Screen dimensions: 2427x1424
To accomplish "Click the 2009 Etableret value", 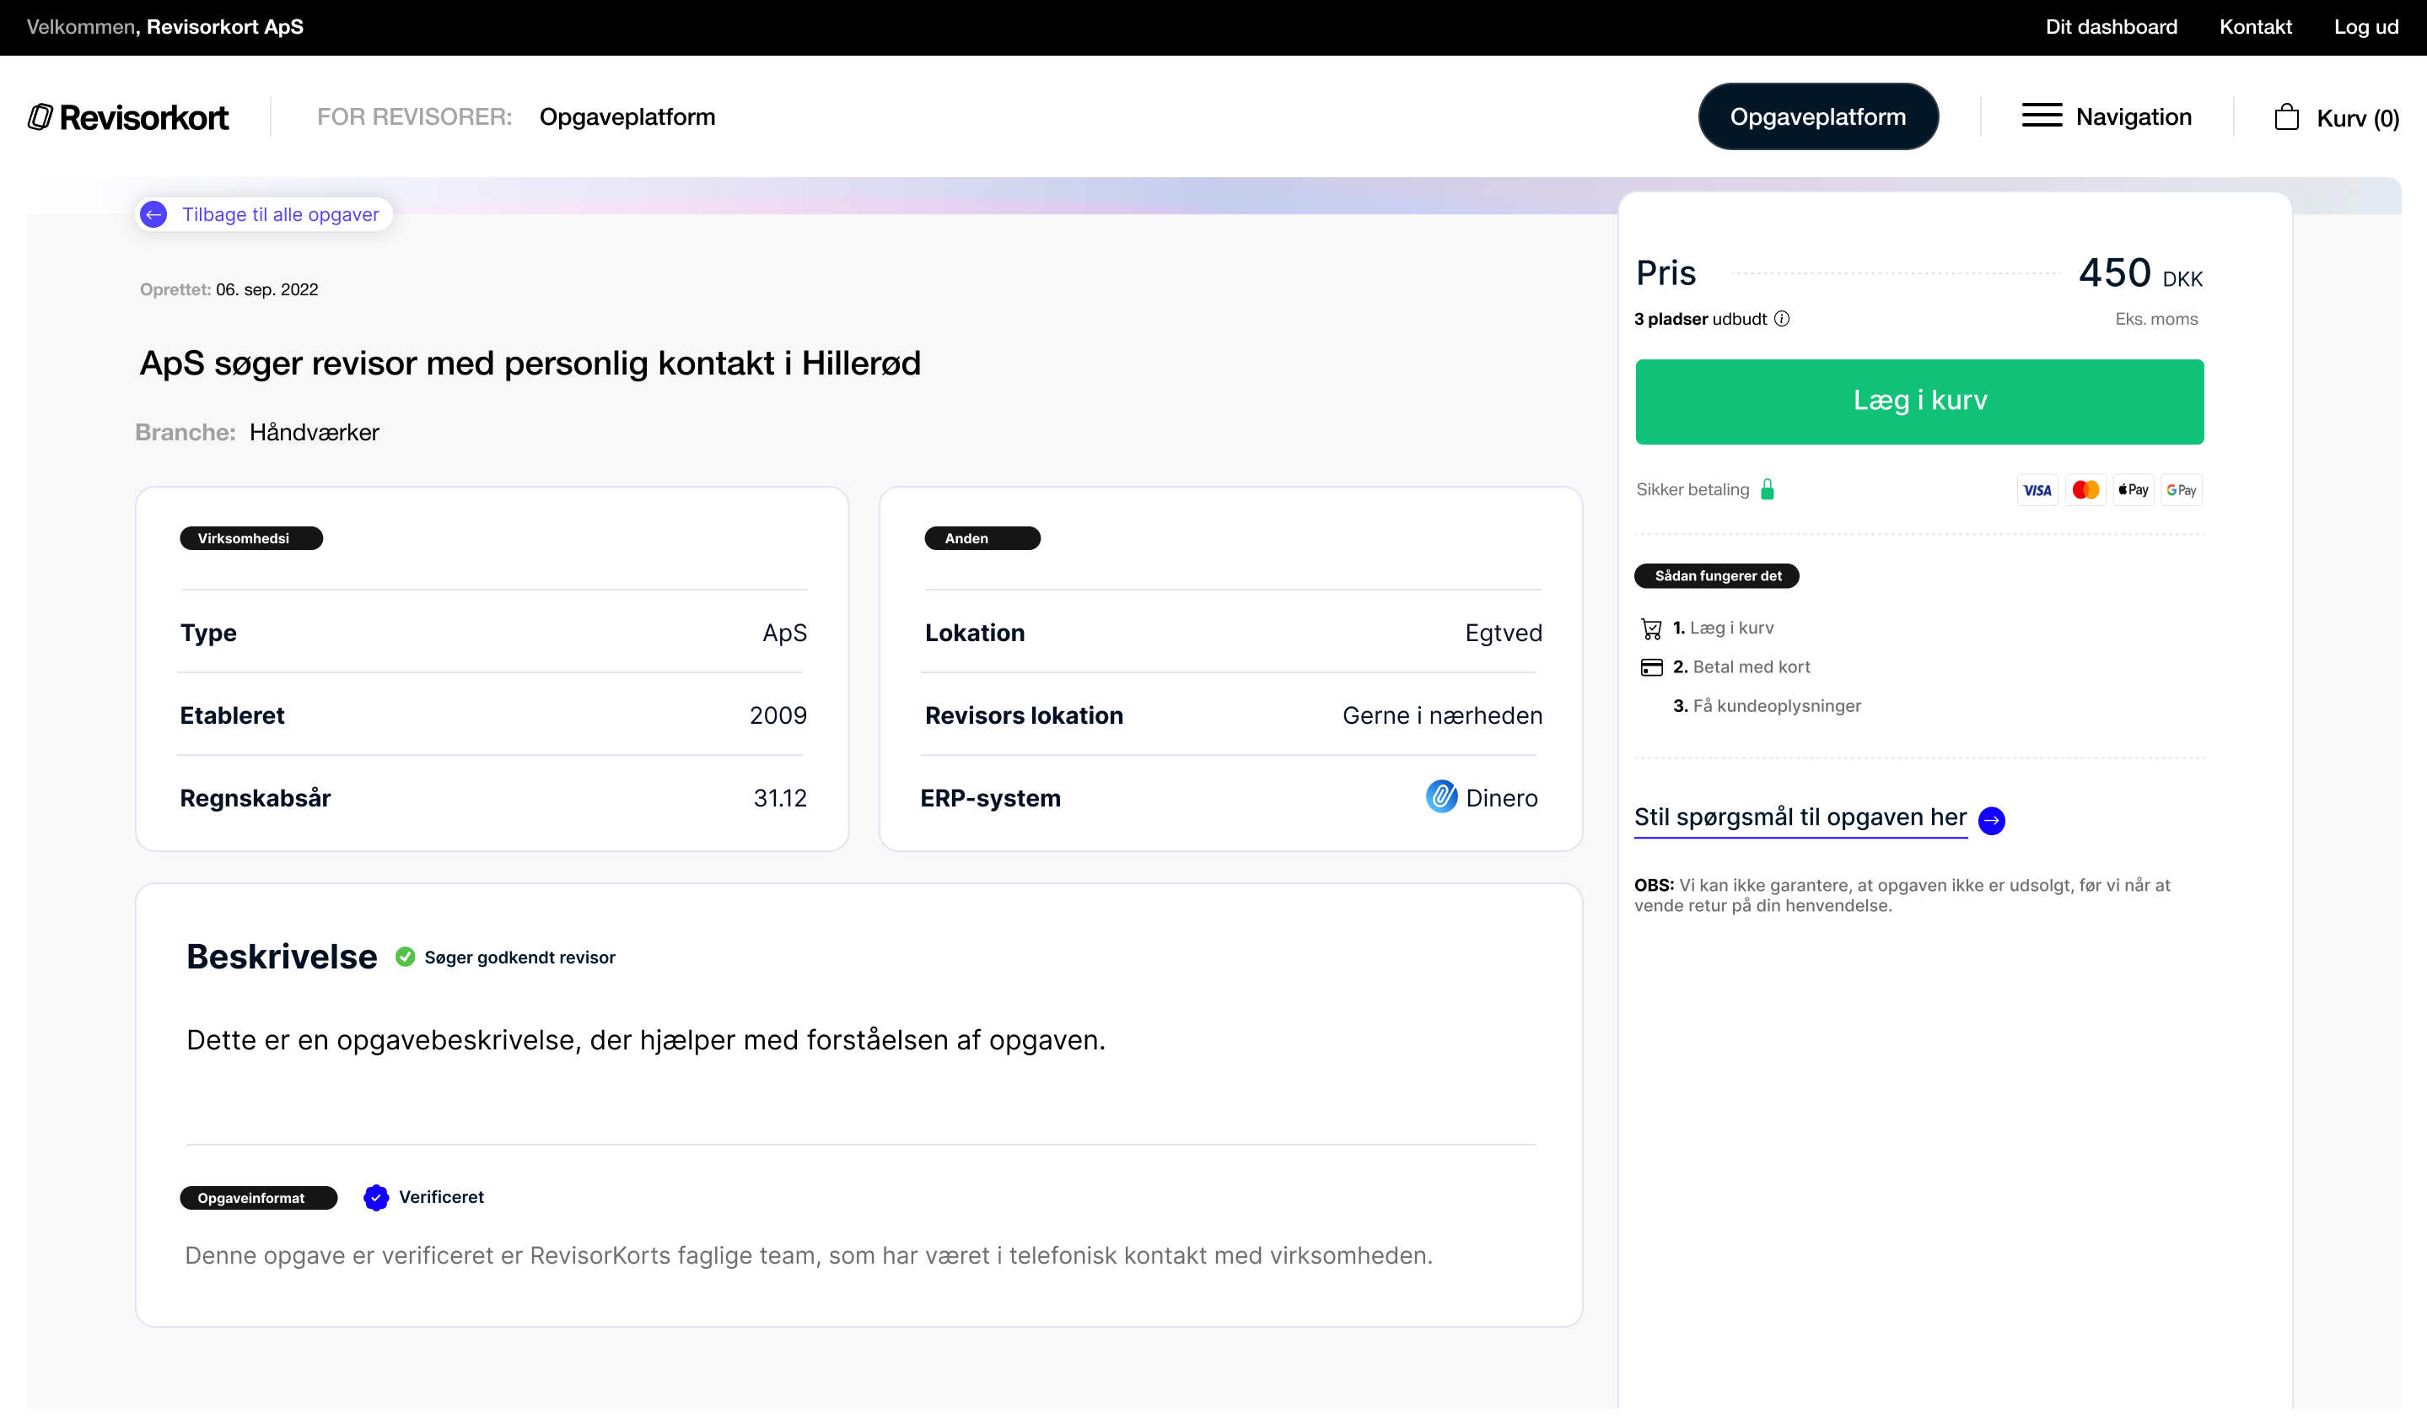I will tap(778, 716).
